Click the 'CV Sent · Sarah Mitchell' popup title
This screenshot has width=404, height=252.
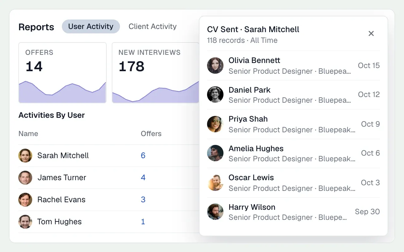[x=253, y=29]
